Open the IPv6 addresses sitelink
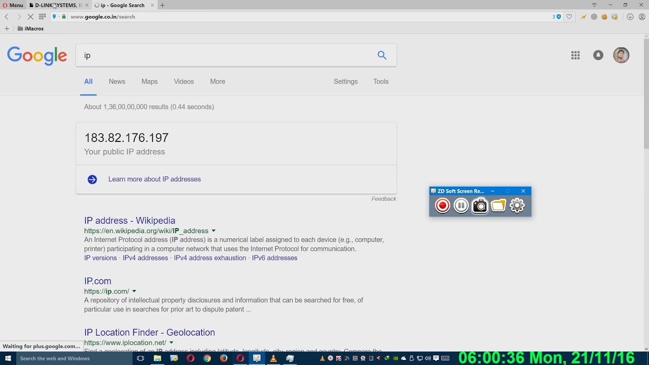The height and width of the screenshot is (365, 649). click(x=275, y=258)
